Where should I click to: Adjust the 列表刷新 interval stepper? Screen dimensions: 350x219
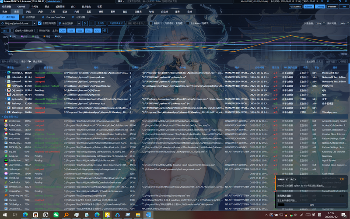[324, 23]
